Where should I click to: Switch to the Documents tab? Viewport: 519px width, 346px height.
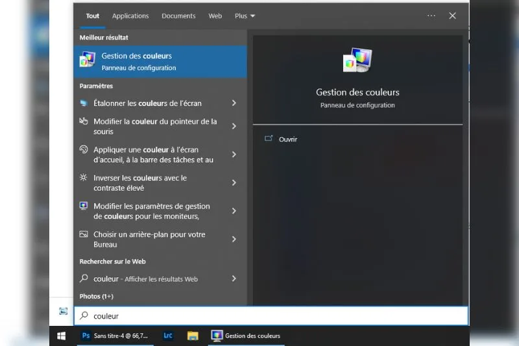coord(178,16)
